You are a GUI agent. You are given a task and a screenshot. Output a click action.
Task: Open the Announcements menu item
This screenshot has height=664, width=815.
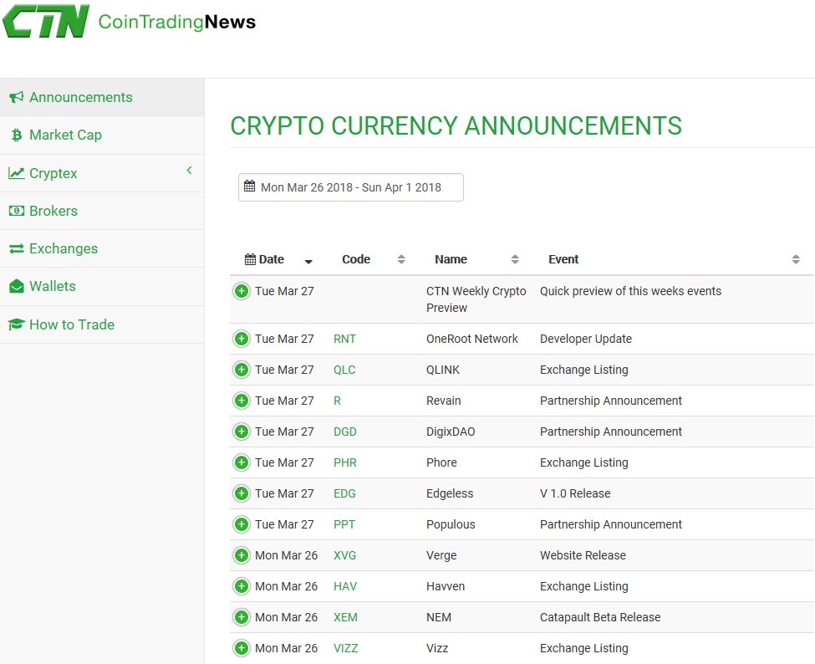[x=102, y=97]
